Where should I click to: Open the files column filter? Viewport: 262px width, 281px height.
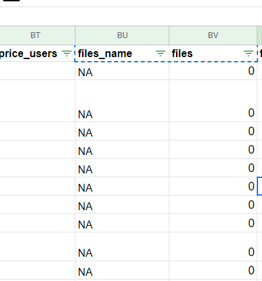[248, 53]
